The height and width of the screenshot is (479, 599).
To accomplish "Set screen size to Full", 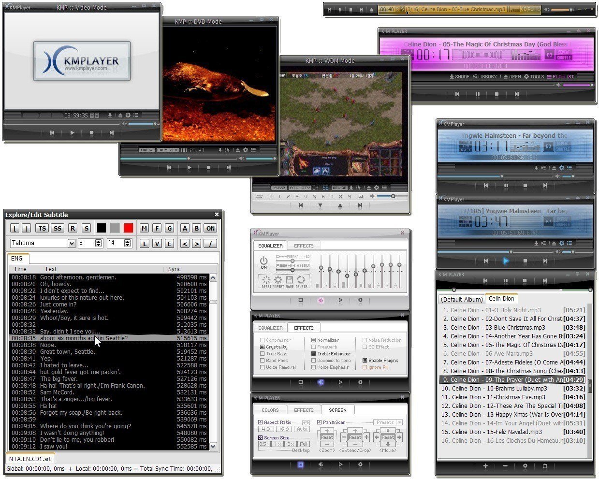I will point(303,444).
